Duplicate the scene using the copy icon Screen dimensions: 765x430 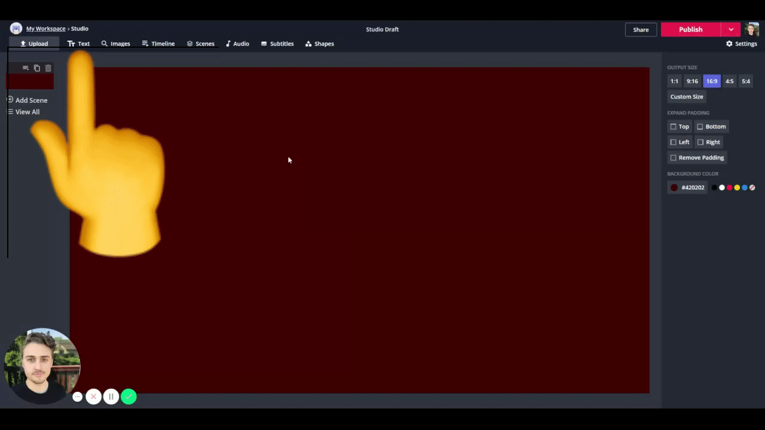36,68
